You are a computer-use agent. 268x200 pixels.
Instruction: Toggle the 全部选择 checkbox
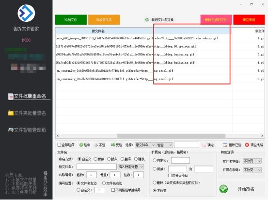pyautogui.click(x=59, y=145)
